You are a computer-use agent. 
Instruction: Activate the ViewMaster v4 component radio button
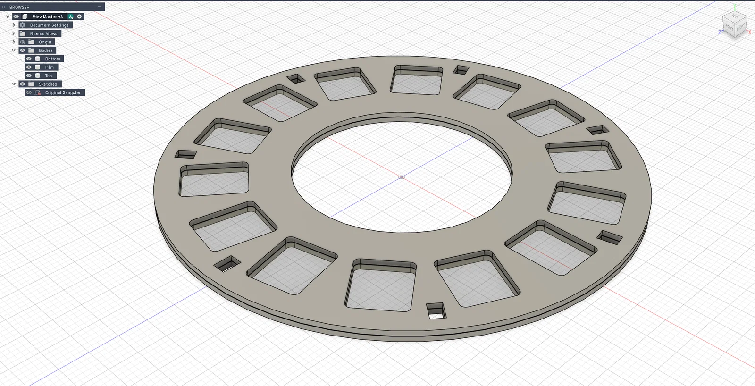pos(80,17)
